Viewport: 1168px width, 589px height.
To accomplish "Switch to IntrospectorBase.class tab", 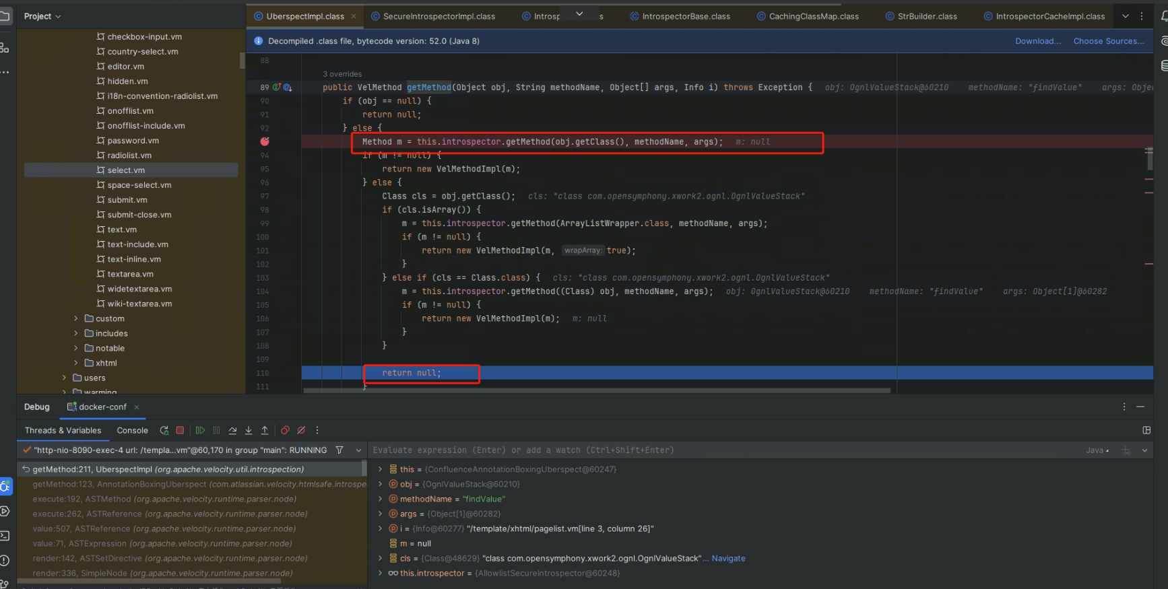I will point(680,16).
